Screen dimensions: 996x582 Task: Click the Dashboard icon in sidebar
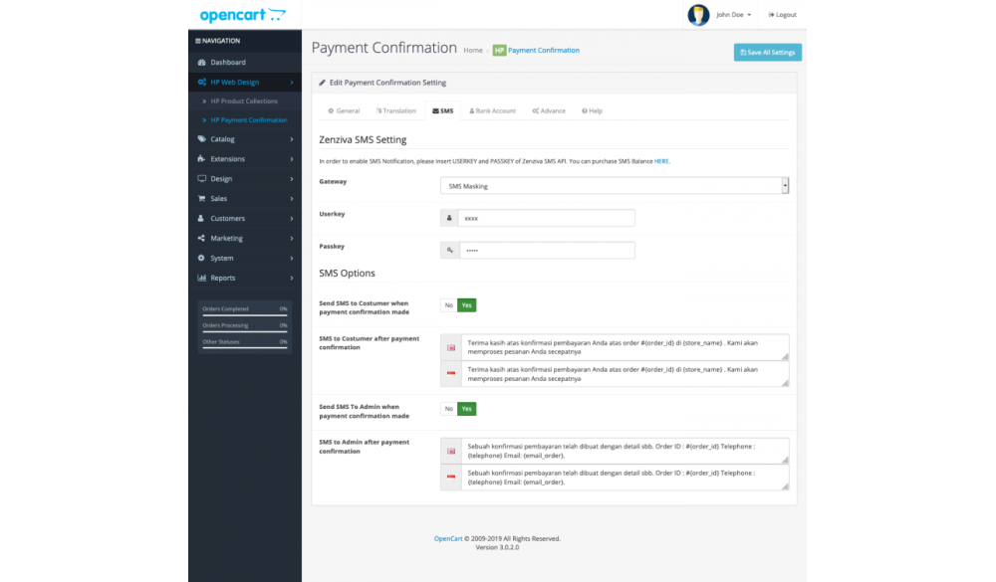tap(202, 63)
